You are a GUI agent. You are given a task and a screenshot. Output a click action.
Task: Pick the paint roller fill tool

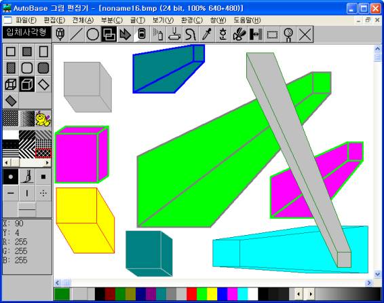tap(174, 34)
